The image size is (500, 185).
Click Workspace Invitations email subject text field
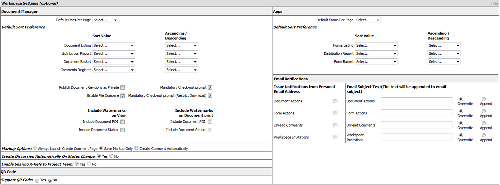[417, 137]
